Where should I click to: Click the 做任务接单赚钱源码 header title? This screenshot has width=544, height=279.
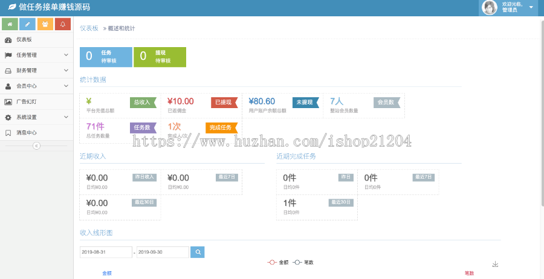[x=55, y=6]
